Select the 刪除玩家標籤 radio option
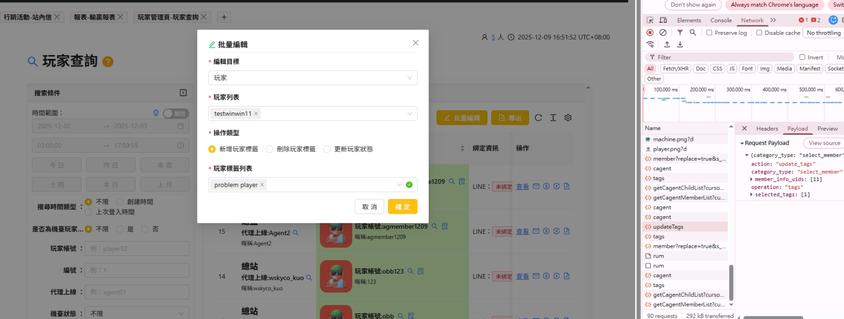 pos(270,149)
